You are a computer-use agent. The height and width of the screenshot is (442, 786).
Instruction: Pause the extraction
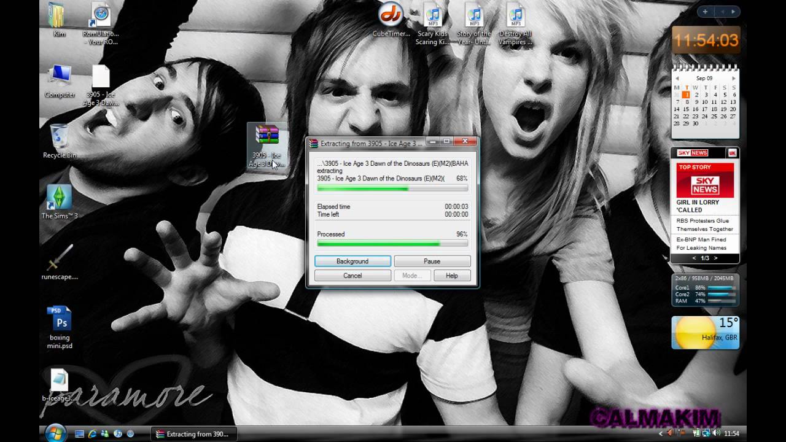coord(432,261)
